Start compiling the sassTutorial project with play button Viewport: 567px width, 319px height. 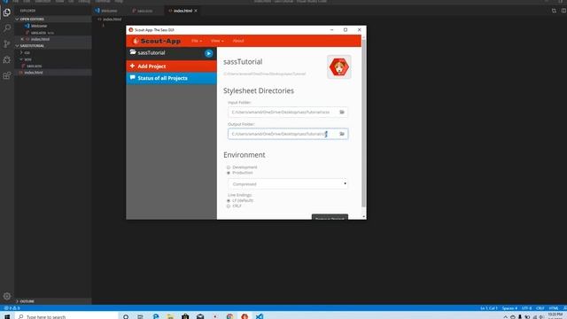pyautogui.click(x=209, y=53)
